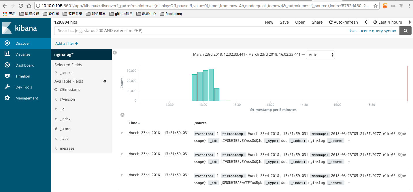413x192 pixels.
Task: Open Uses lucene query syntax link
Action: pyautogui.click(x=372, y=31)
